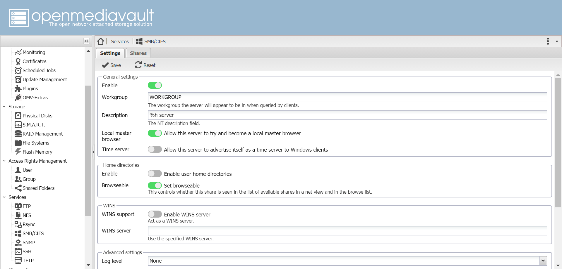Image resolution: width=562 pixels, height=269 pixels.
Task: Click SMB/CIFS in the breadcrumb
Action: pyautogui.click(x=155, y=41)
